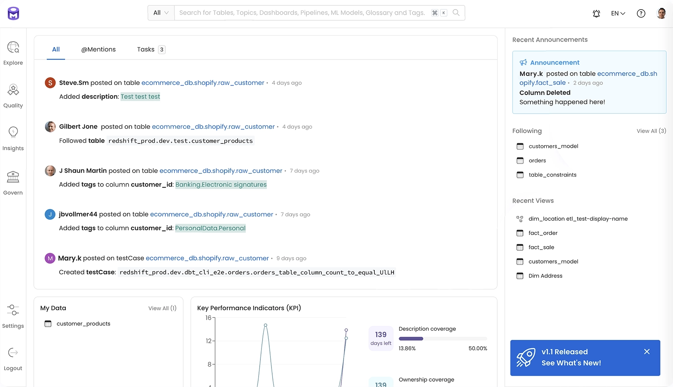The image size is (673, 387).
Task: Switch to the @Mentions tab
Action: pyautogui.click(x=99, y=50)
